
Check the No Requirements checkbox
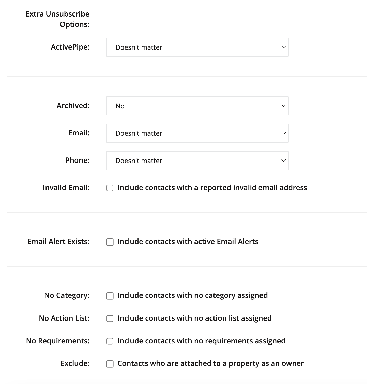110,341
